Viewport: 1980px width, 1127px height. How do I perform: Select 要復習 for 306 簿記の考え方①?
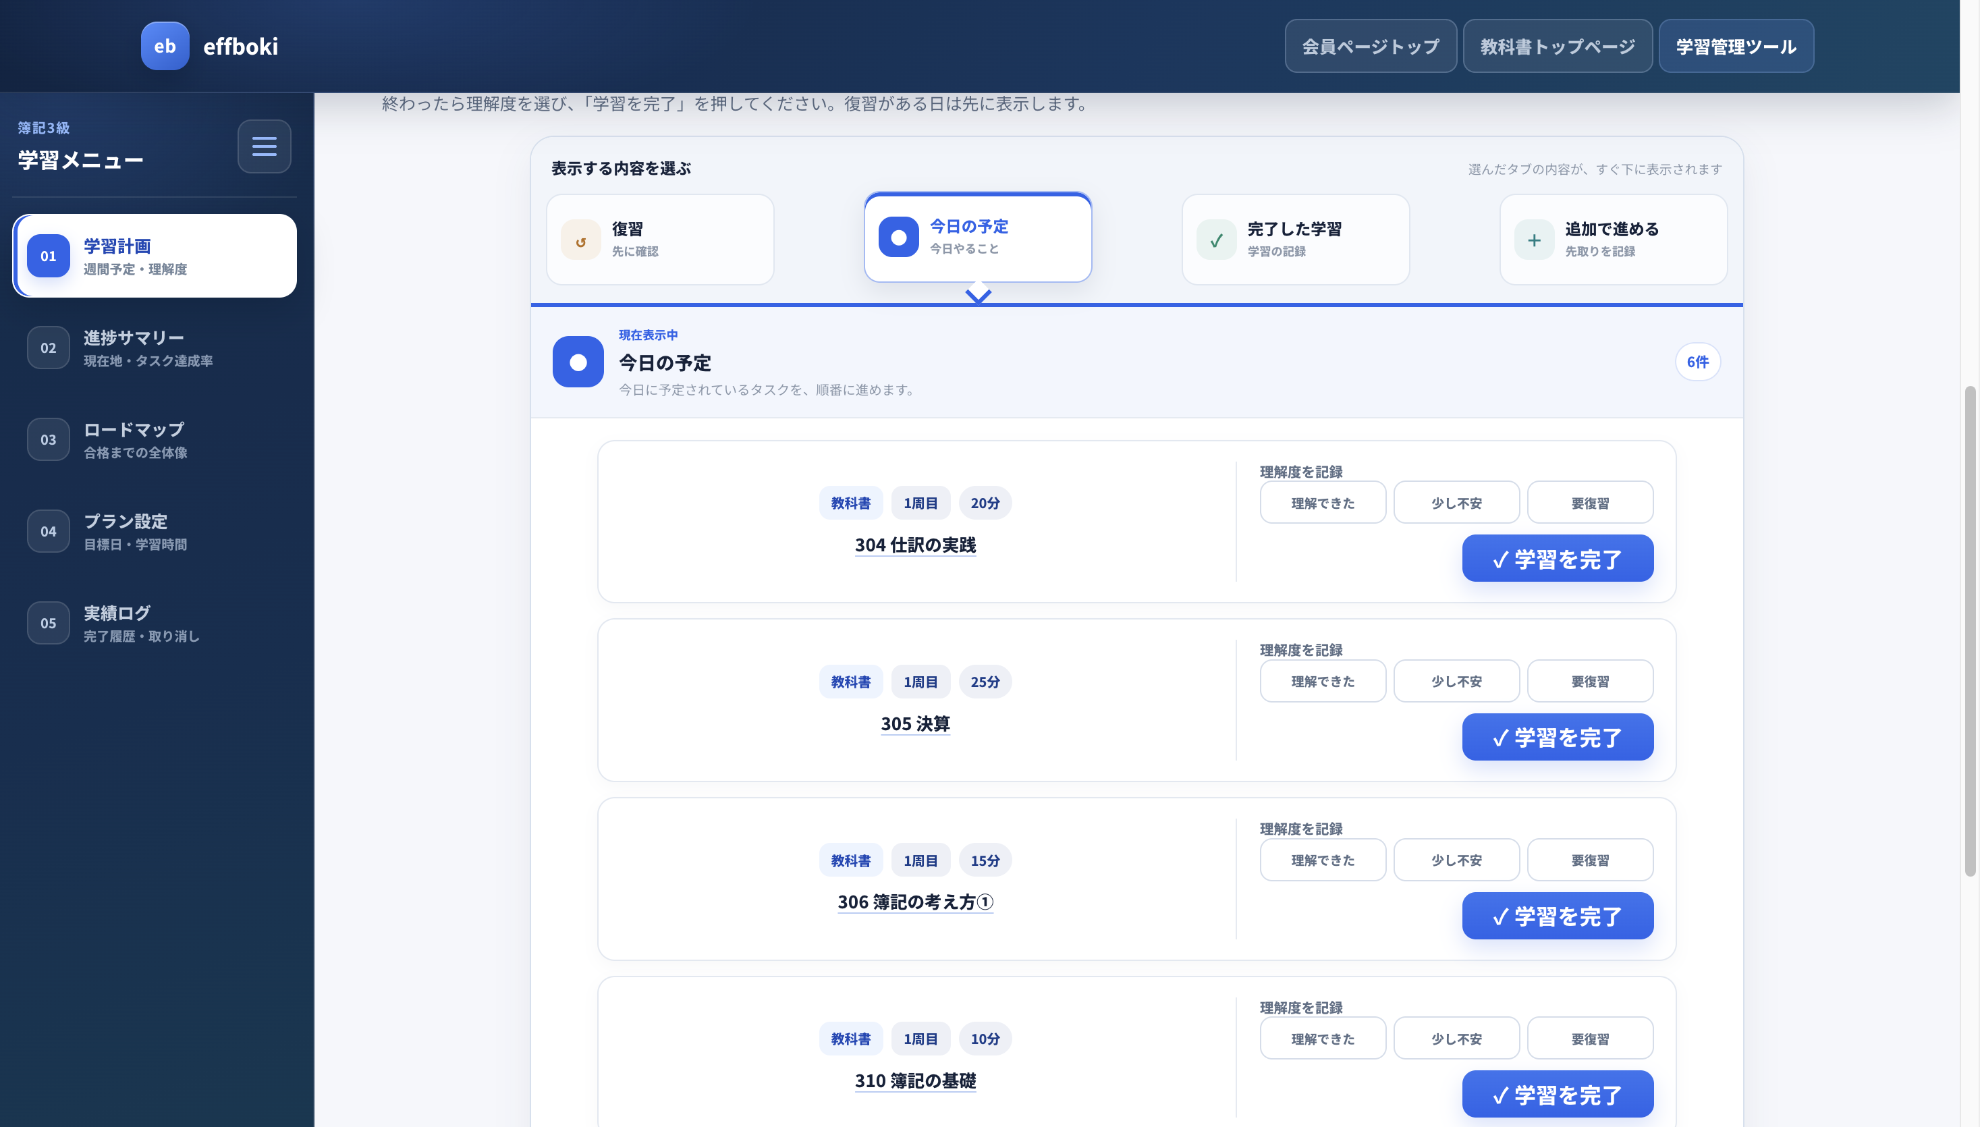point(1590,860)
